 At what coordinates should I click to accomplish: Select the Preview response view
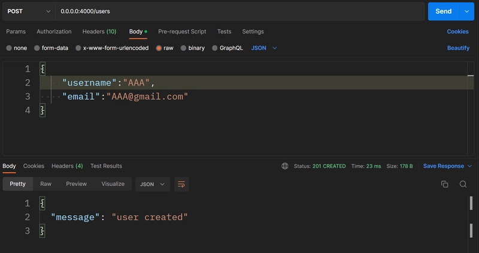(x=77, y=184)
